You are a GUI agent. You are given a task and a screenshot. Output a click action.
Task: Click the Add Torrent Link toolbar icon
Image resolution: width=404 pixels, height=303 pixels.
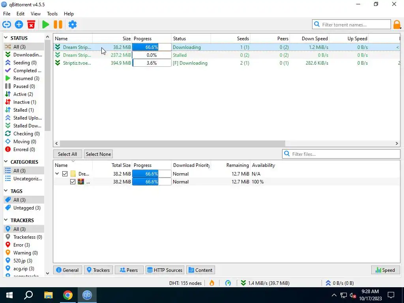click(x=7, y=24)
